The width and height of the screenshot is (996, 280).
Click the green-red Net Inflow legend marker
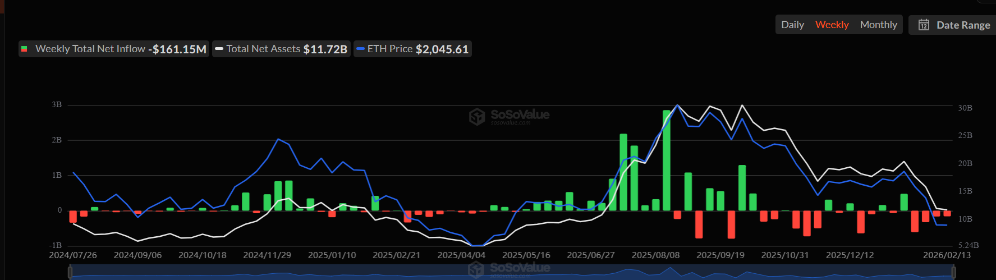(x=24, y=49)
